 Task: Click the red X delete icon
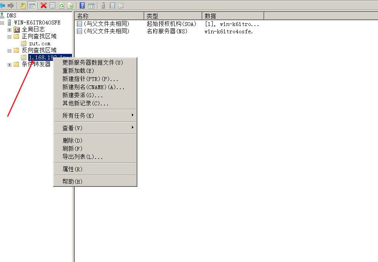click(x=44, y=5)
